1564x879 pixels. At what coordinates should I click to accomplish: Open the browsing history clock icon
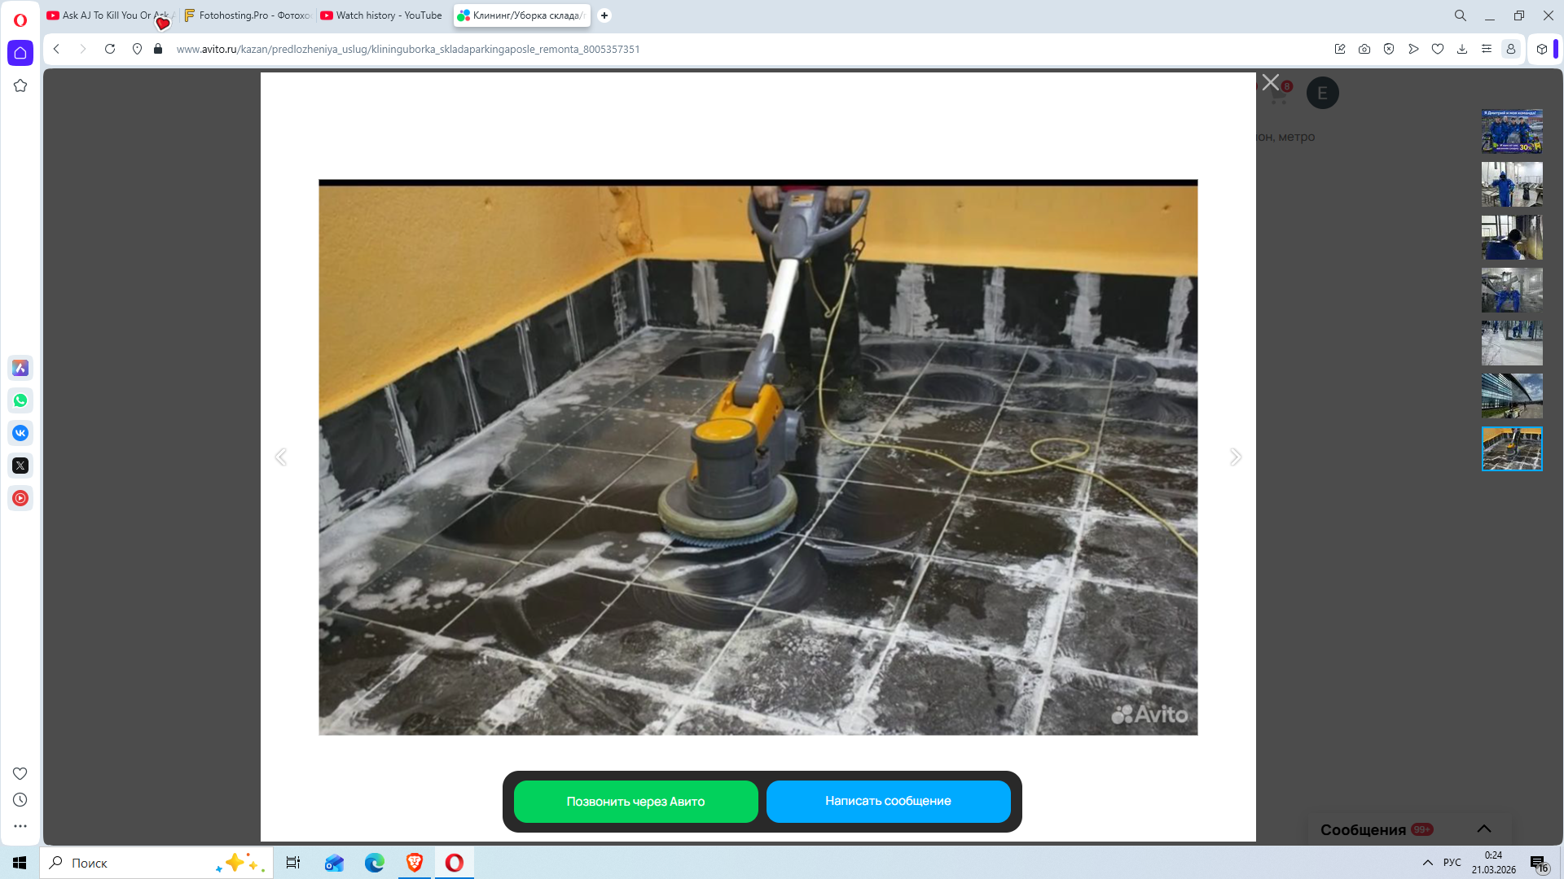click(20, 800)
